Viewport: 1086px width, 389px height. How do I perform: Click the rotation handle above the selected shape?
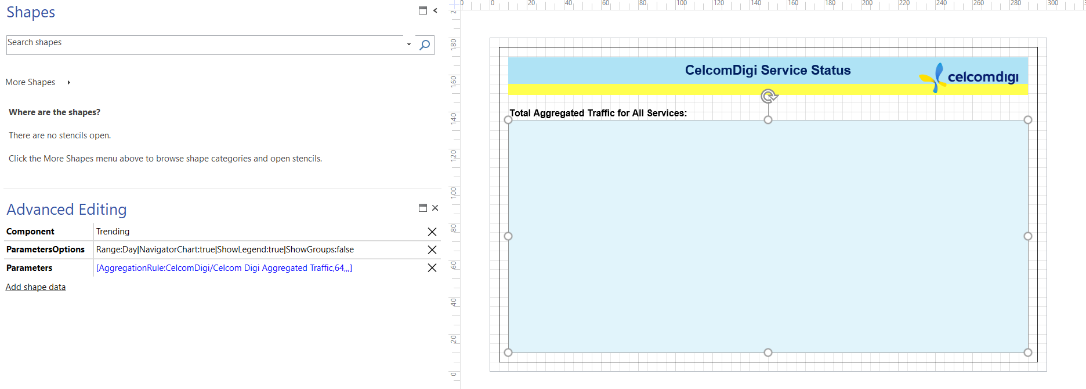[x=768, y=96]
